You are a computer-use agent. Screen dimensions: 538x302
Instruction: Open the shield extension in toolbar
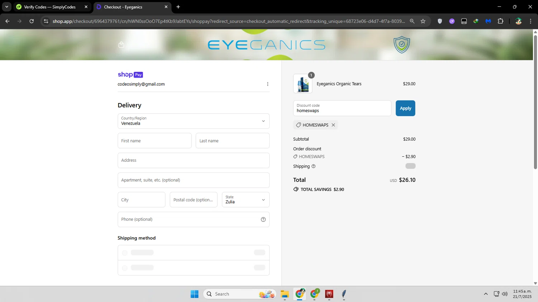[440, 21]
